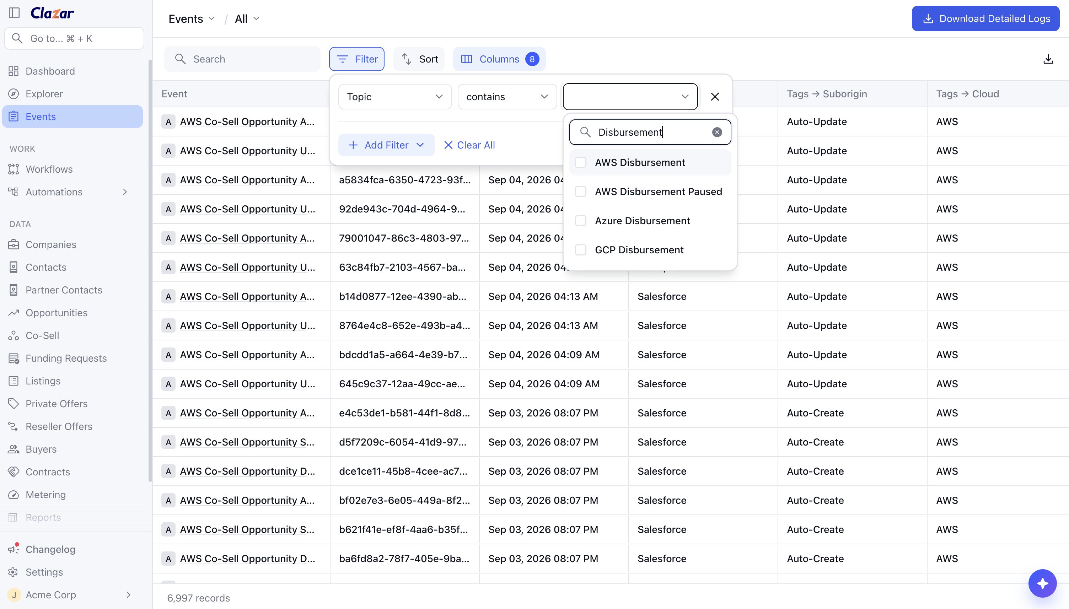The image size is (1069, 609).
Task: Open the filter value dropdown
Action: click(x=630, y=97)
